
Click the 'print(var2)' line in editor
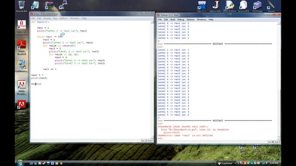point(39,78)
